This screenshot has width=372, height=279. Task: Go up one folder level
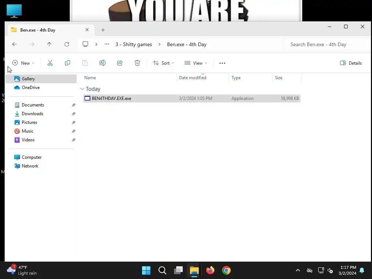pos(49,44)
